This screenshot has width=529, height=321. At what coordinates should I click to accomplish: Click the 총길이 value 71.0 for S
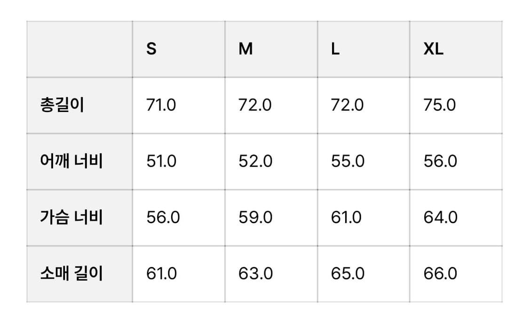(x=161, y=105)
